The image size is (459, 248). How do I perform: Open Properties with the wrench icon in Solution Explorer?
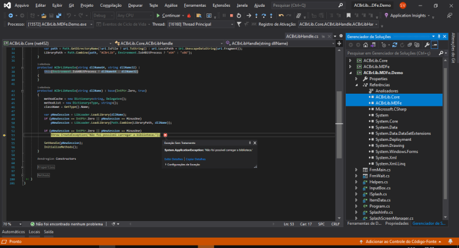coord(427,45)
